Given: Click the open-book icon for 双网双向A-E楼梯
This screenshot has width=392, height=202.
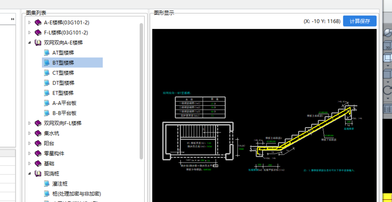Looking at the screenshot, I should tap(38, 43).
